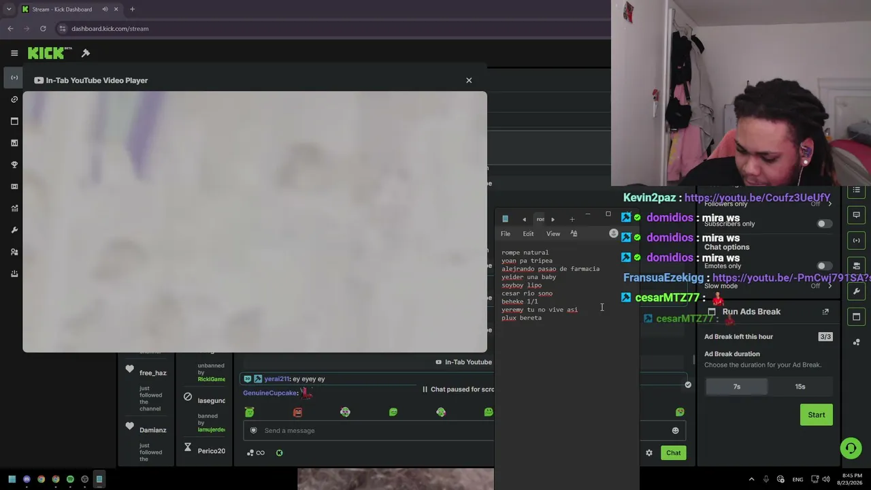The height and width of the screenshot is (490, 871).
Task: Expand Followers only settings chevron
Action: pyautogui.click(x=829, y=203)
